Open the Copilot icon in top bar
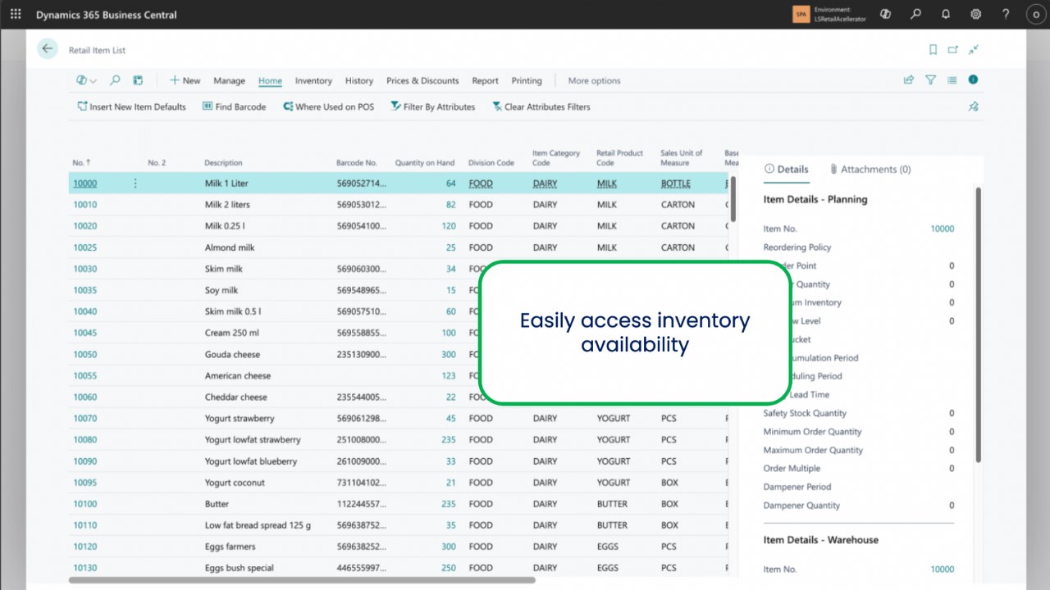 (x=885, y=14)
